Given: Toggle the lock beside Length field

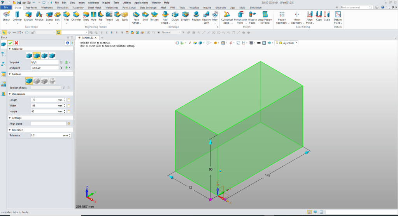Looking at the screenshot, I should click(68, 100).
